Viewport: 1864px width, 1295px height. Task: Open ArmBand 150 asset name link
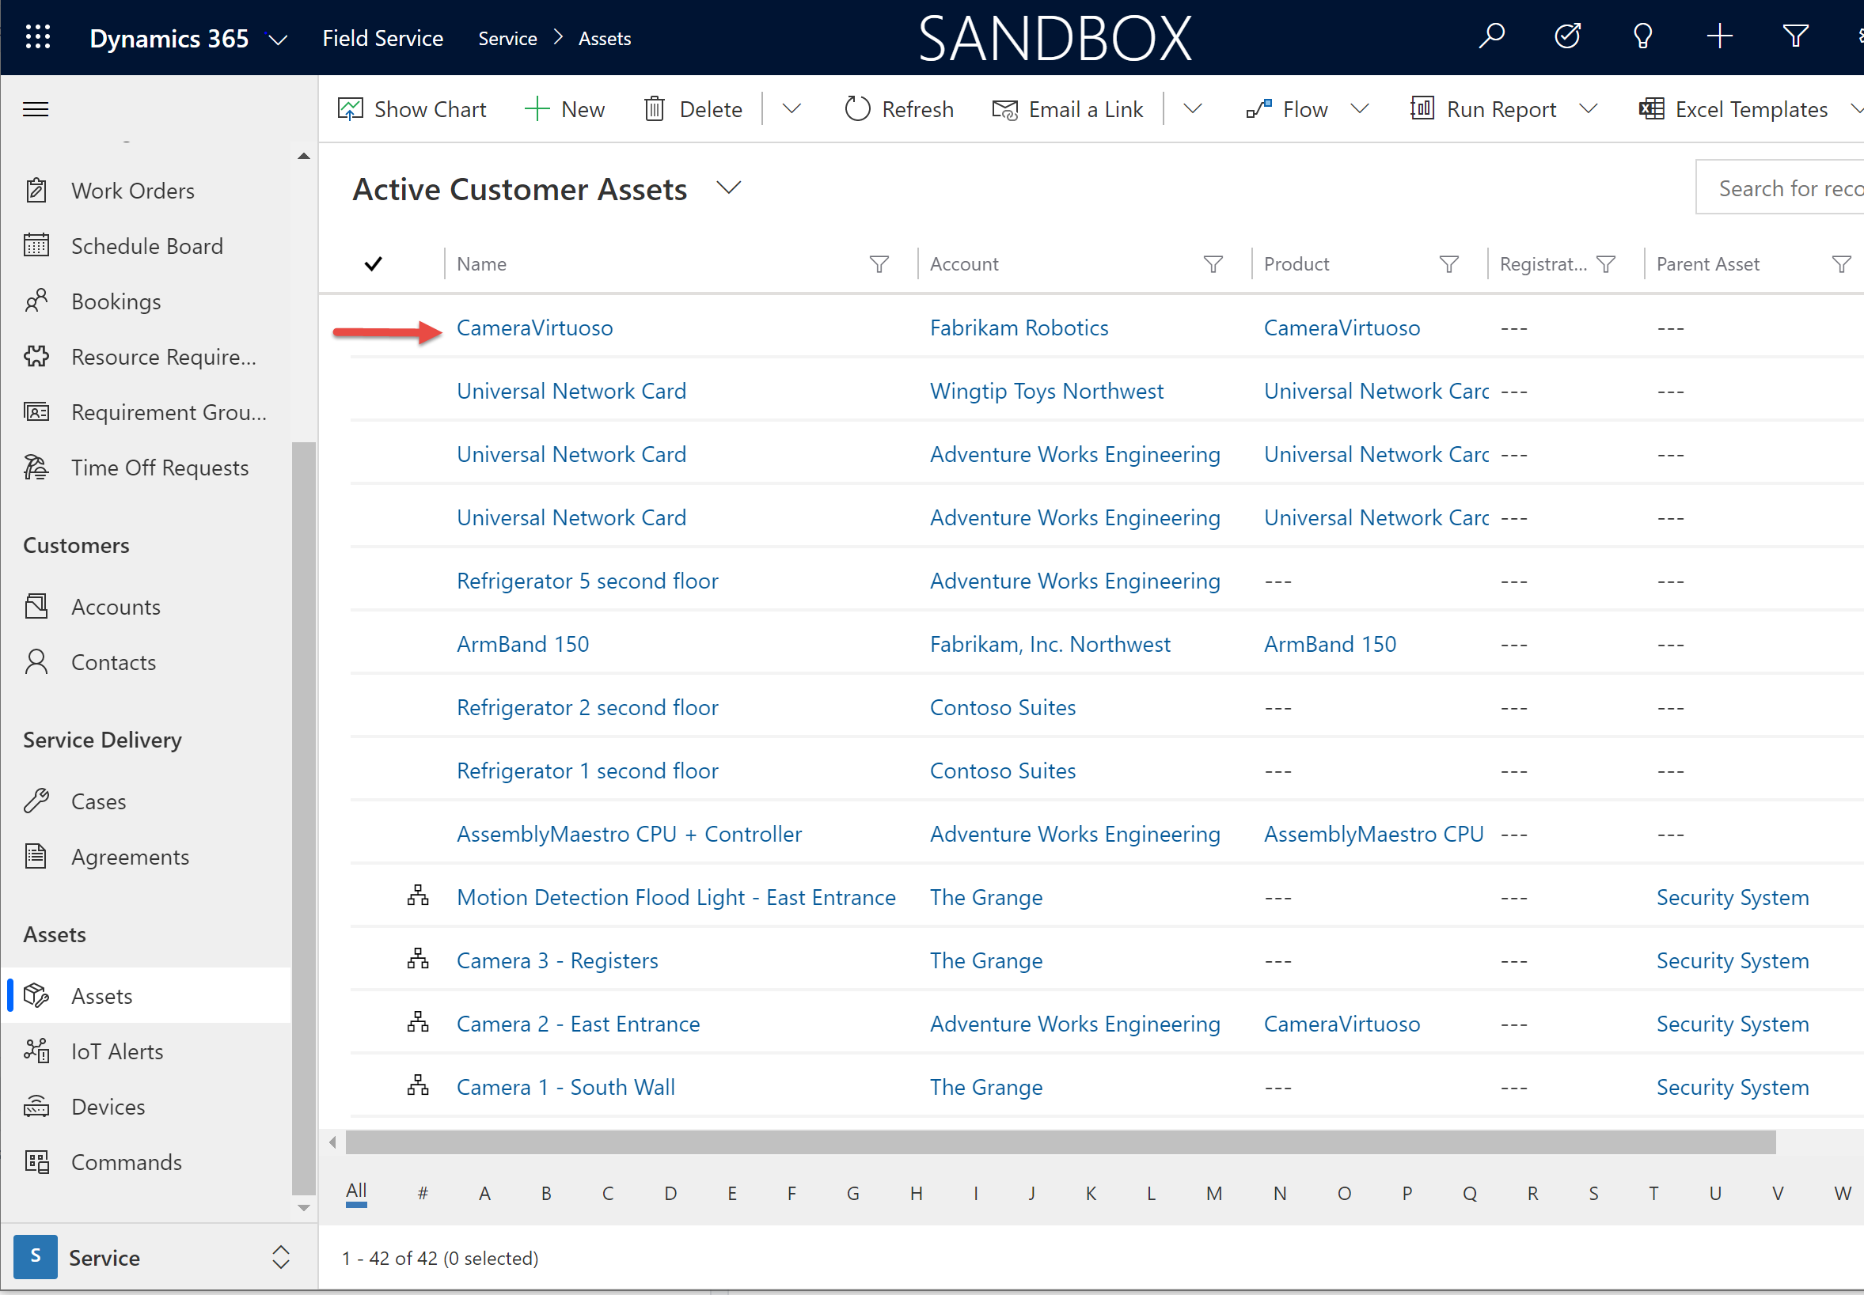523,644
